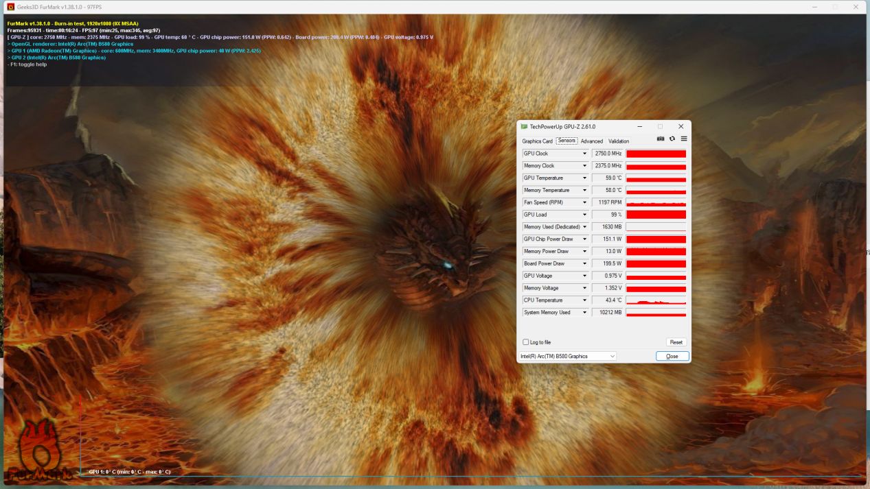Open the GPU Load sensor dropdown

click(585, 215)
